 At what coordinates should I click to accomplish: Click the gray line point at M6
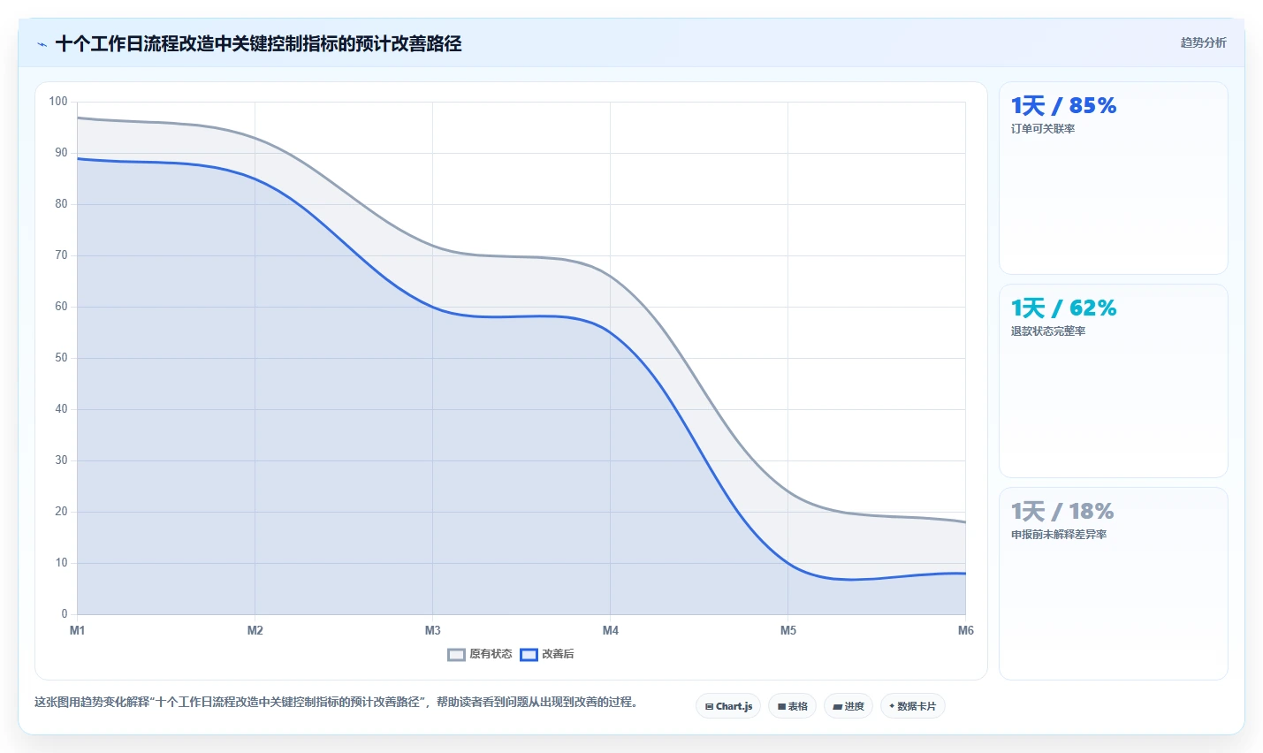(x=965, y=522)
